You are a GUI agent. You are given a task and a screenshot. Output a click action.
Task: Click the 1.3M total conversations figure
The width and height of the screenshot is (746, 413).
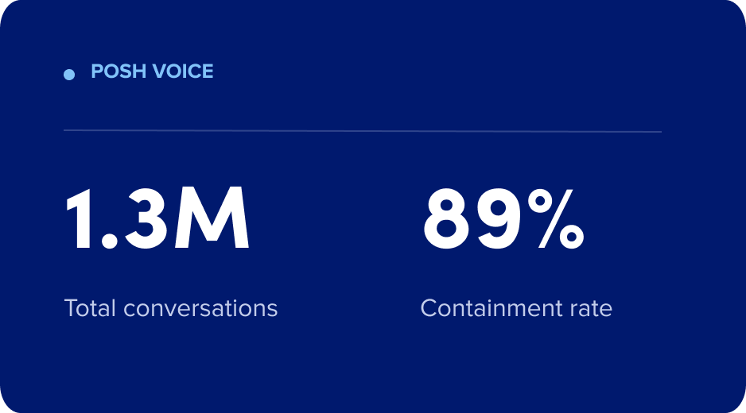click(x=157, y=218)
